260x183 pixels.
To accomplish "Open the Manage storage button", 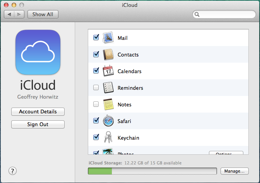I will tap(234, 171).
